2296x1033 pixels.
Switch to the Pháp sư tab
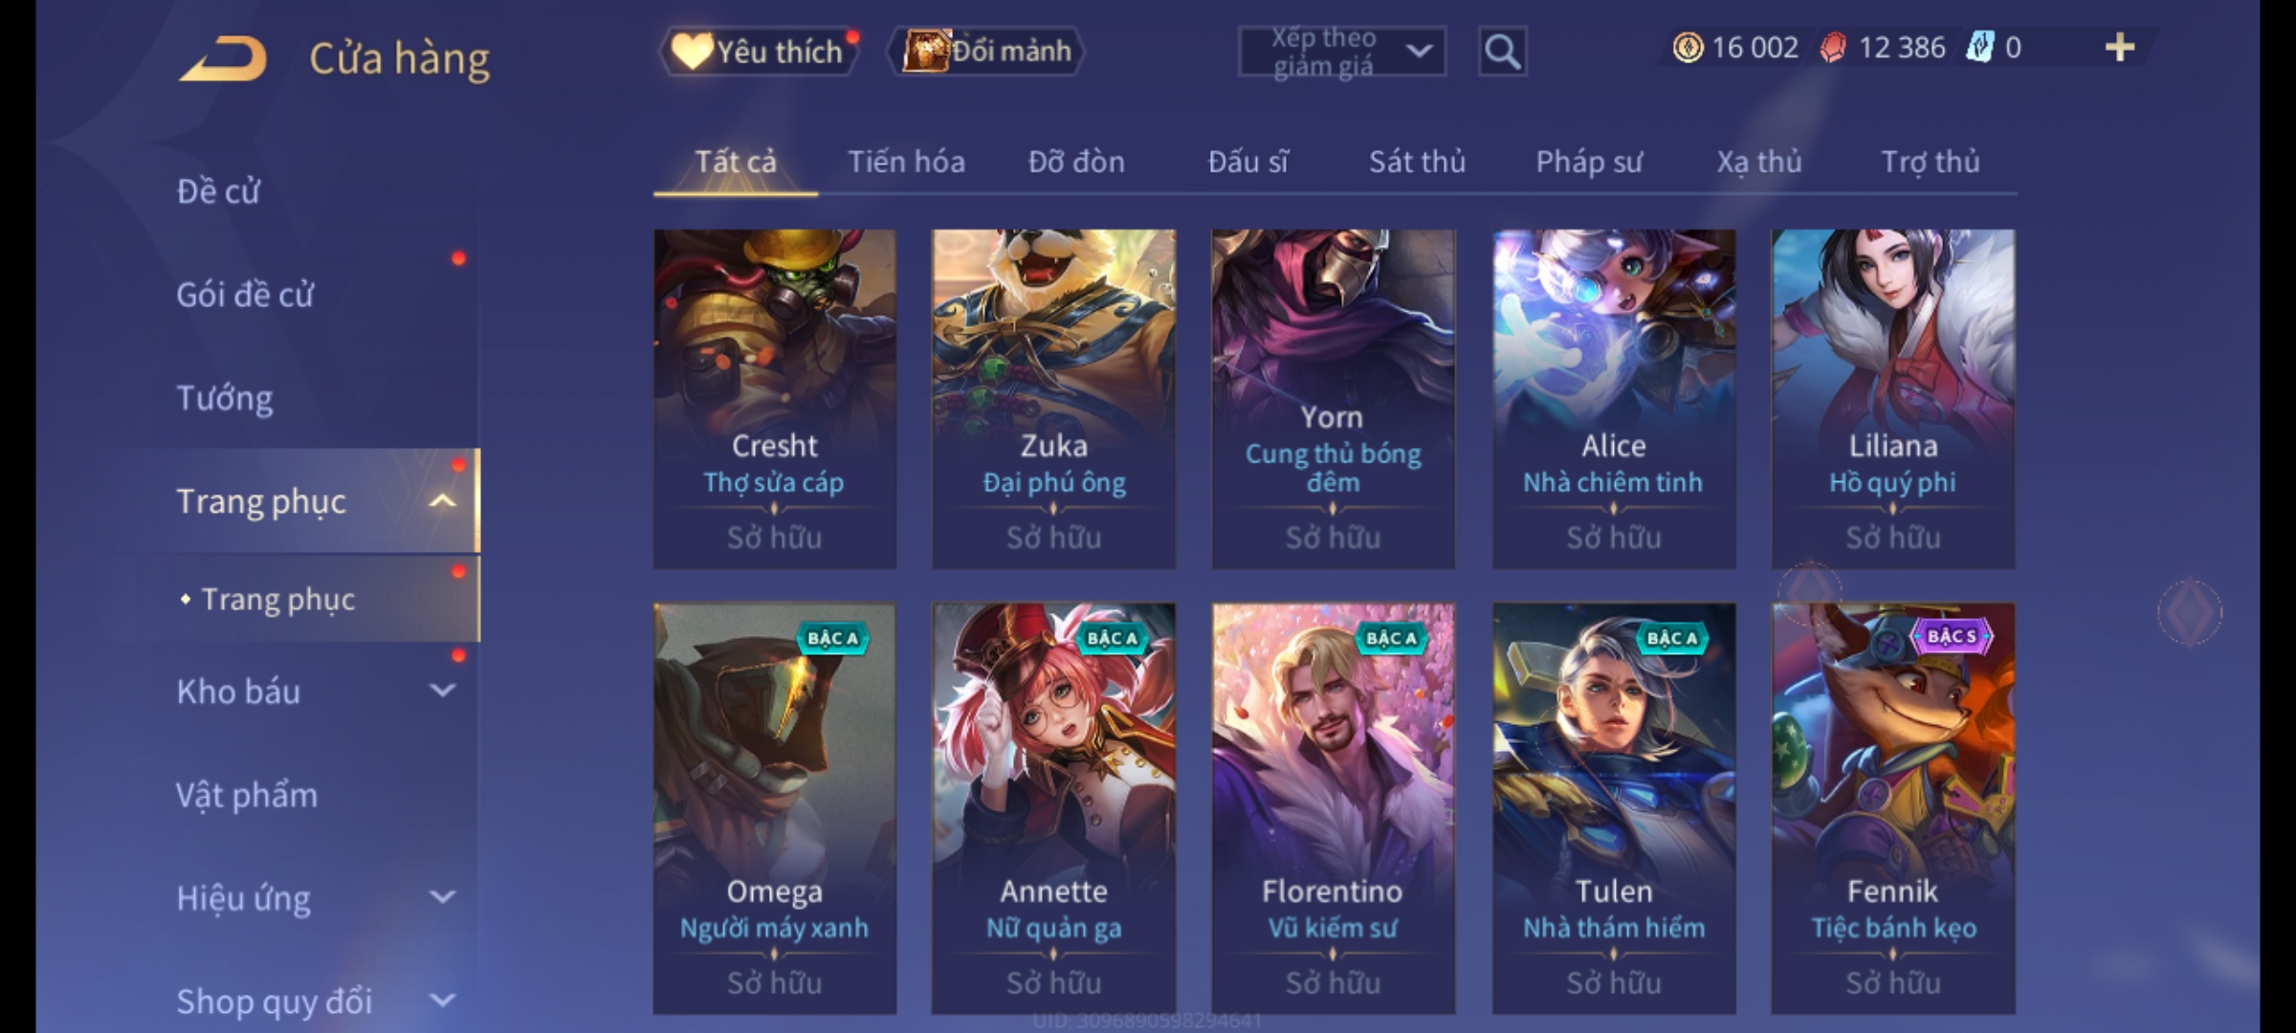[1588, 162]
